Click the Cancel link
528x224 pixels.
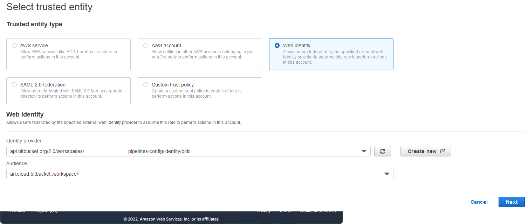click(x=479, y=202)
